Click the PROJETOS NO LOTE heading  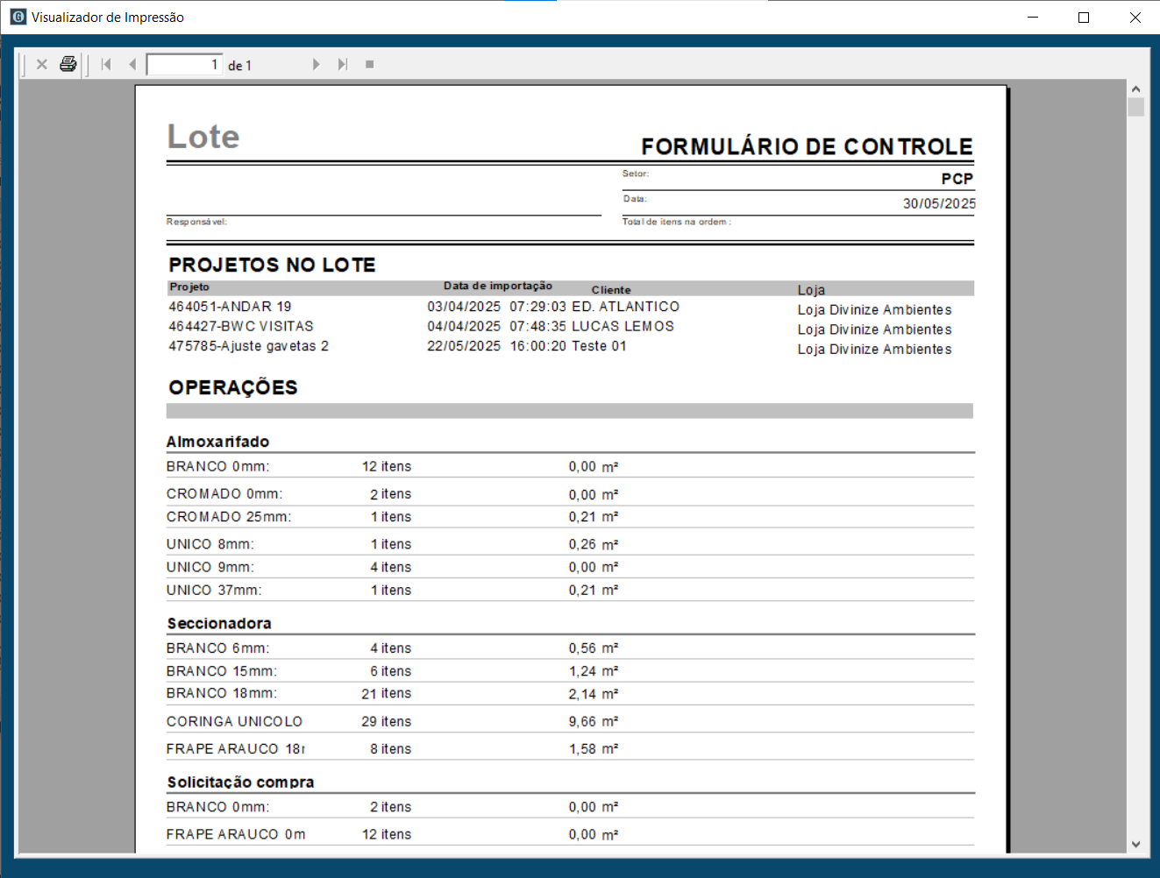coord(272,265)
